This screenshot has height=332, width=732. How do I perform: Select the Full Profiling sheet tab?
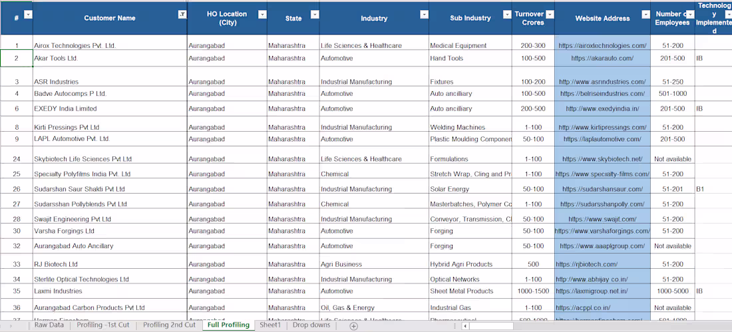pyautogui.click(x=228, y=325)
